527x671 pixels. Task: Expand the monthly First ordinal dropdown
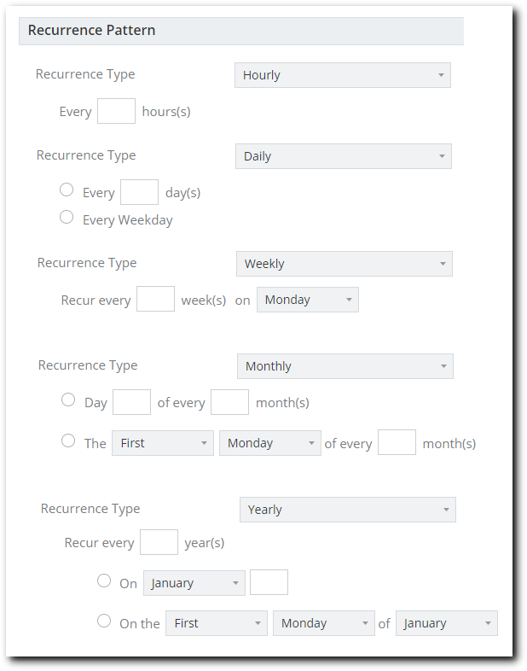tap(163, 443)
